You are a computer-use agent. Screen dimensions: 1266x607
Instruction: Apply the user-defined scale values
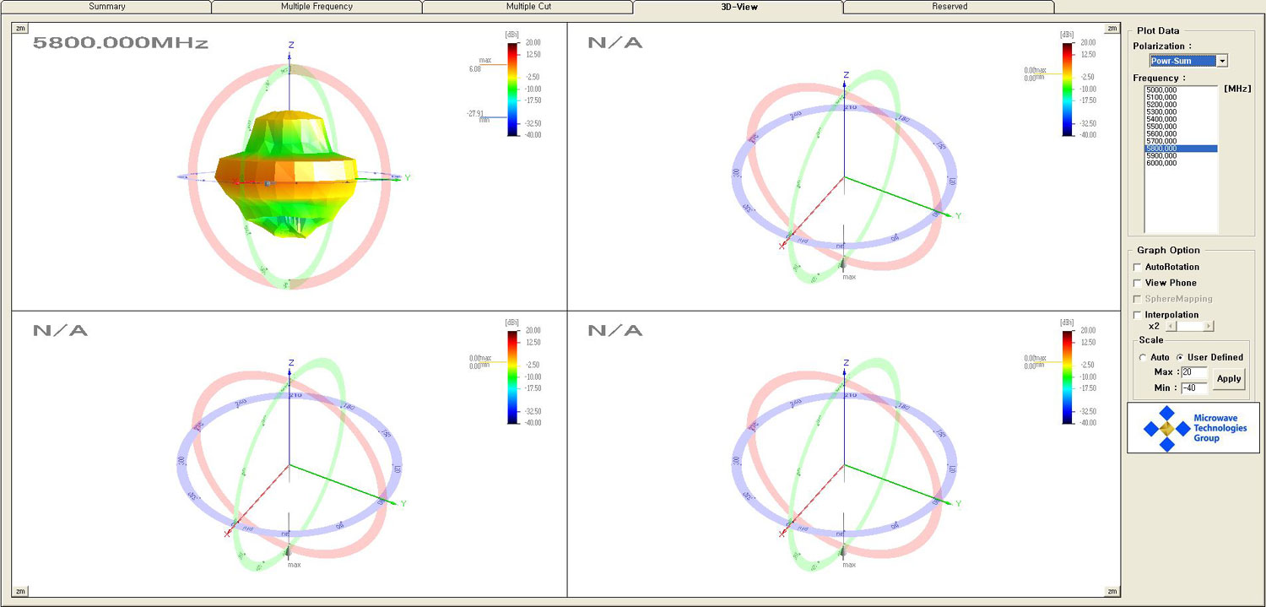coord(1229,379)
